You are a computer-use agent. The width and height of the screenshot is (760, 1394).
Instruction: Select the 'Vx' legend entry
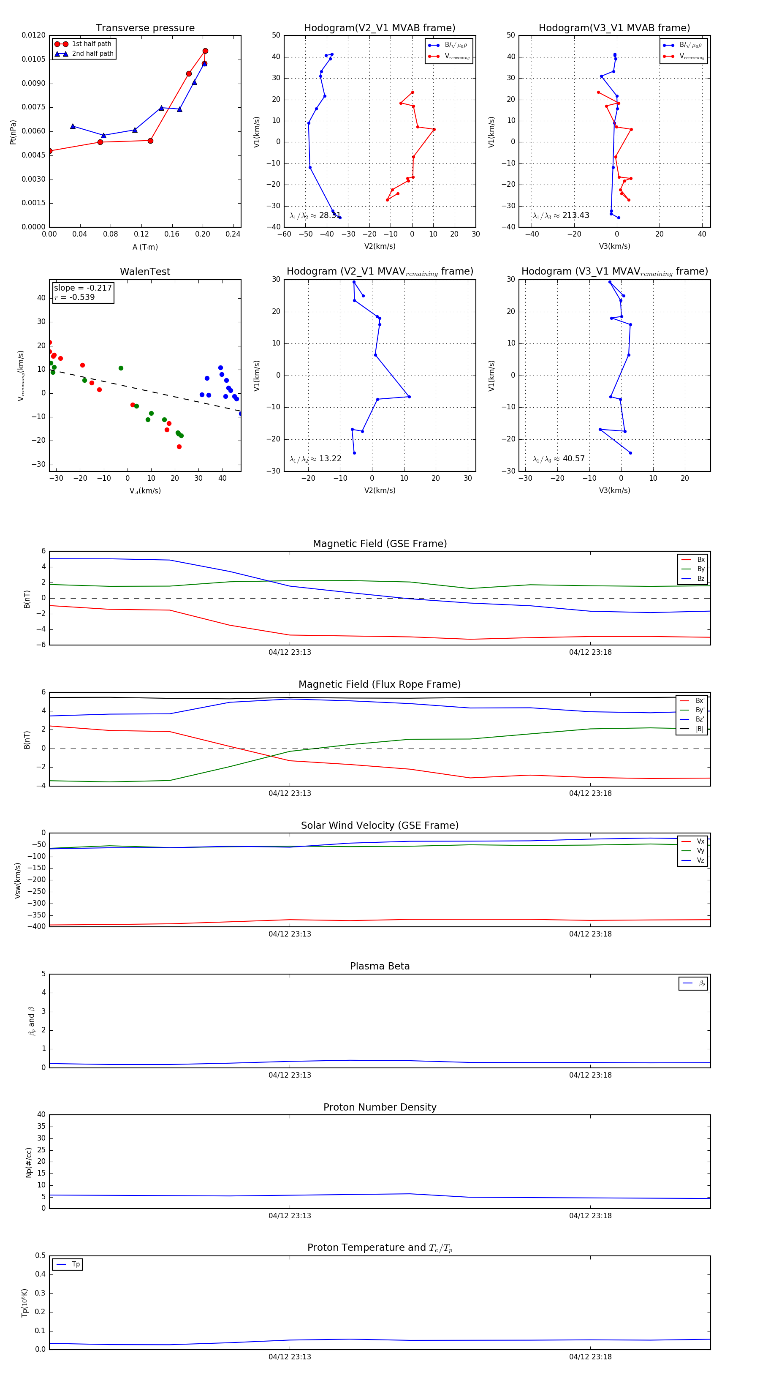pos(693,841)
